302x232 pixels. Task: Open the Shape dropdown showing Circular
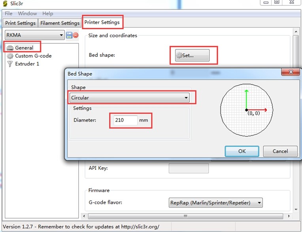click(130, 97)
